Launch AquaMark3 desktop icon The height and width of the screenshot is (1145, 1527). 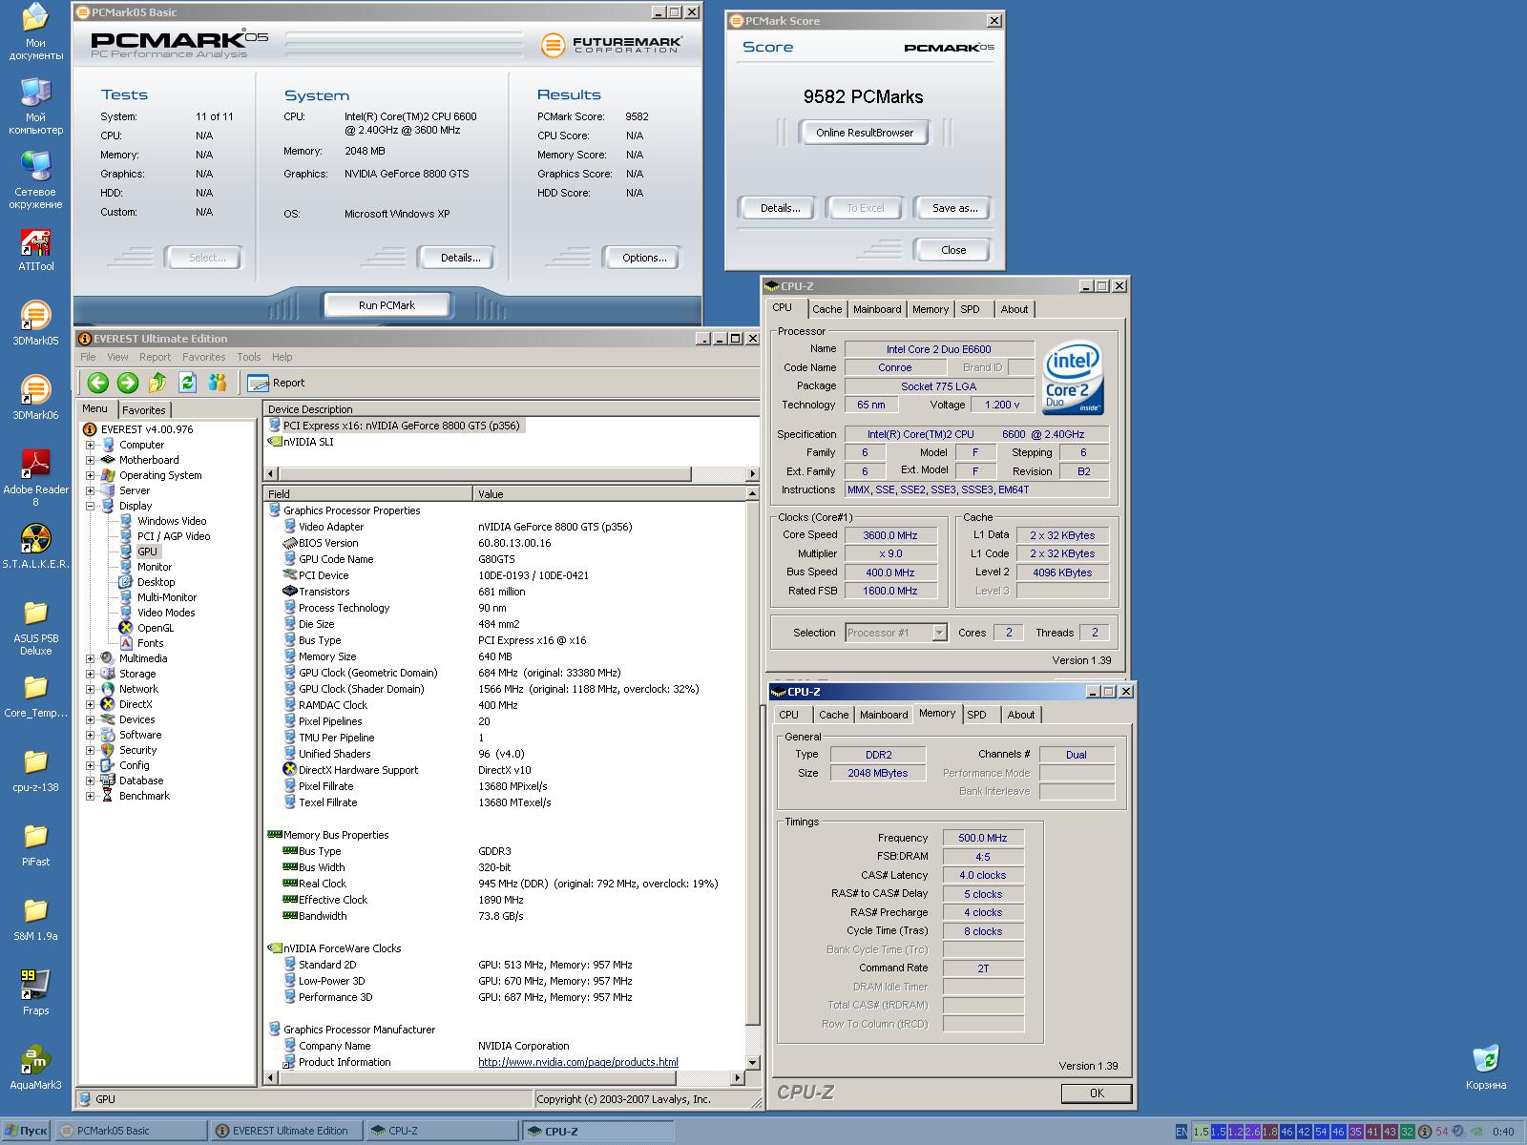point(35,1067)
